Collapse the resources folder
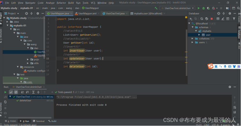The height and width of the screenshot is (126, 241). pyautogui.click(x=18, y=67)
